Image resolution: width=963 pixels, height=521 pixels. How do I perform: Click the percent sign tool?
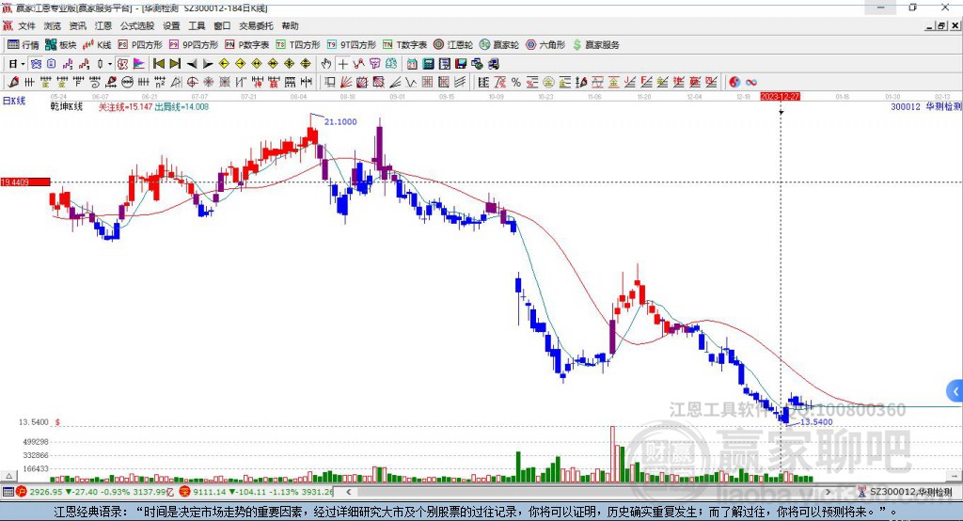click(516, 83)
